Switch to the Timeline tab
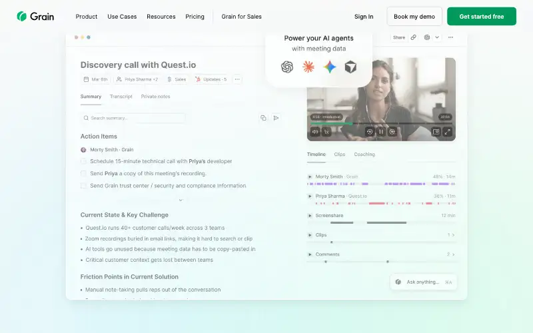This screenshot has height=333, width=533. pyautogui.click(x=316, y=155)
